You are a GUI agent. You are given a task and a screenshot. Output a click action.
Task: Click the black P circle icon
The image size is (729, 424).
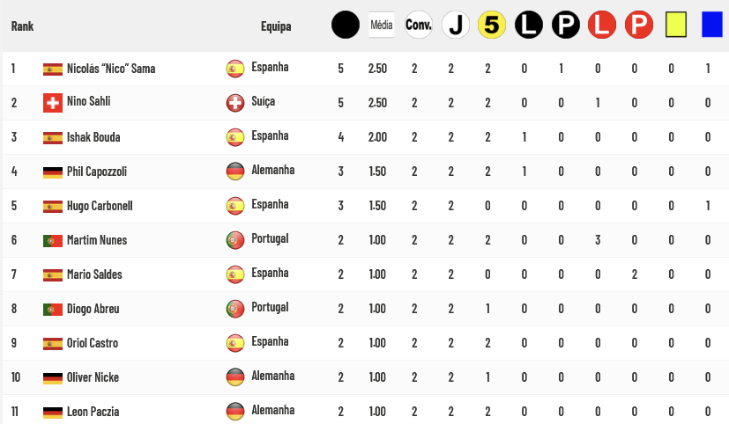click(x=566, y=25)
